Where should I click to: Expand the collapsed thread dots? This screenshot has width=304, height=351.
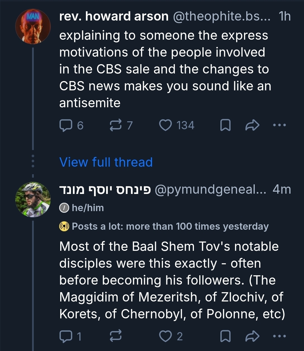pyautogui.click(x=33, y=161)
